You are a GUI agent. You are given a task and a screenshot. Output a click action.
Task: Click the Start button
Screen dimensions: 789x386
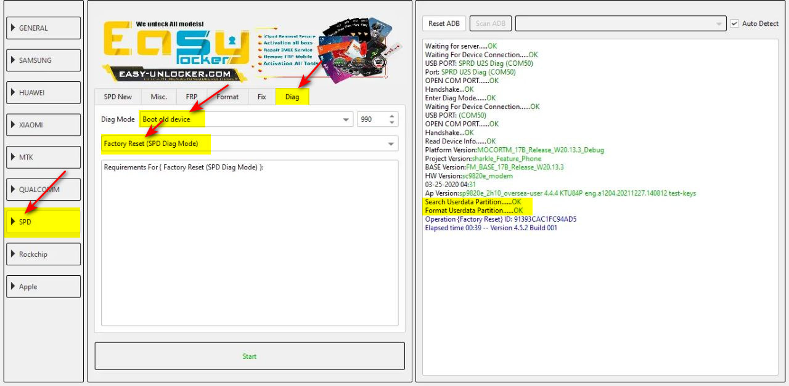pyautogui.click(x=250, y=356)
